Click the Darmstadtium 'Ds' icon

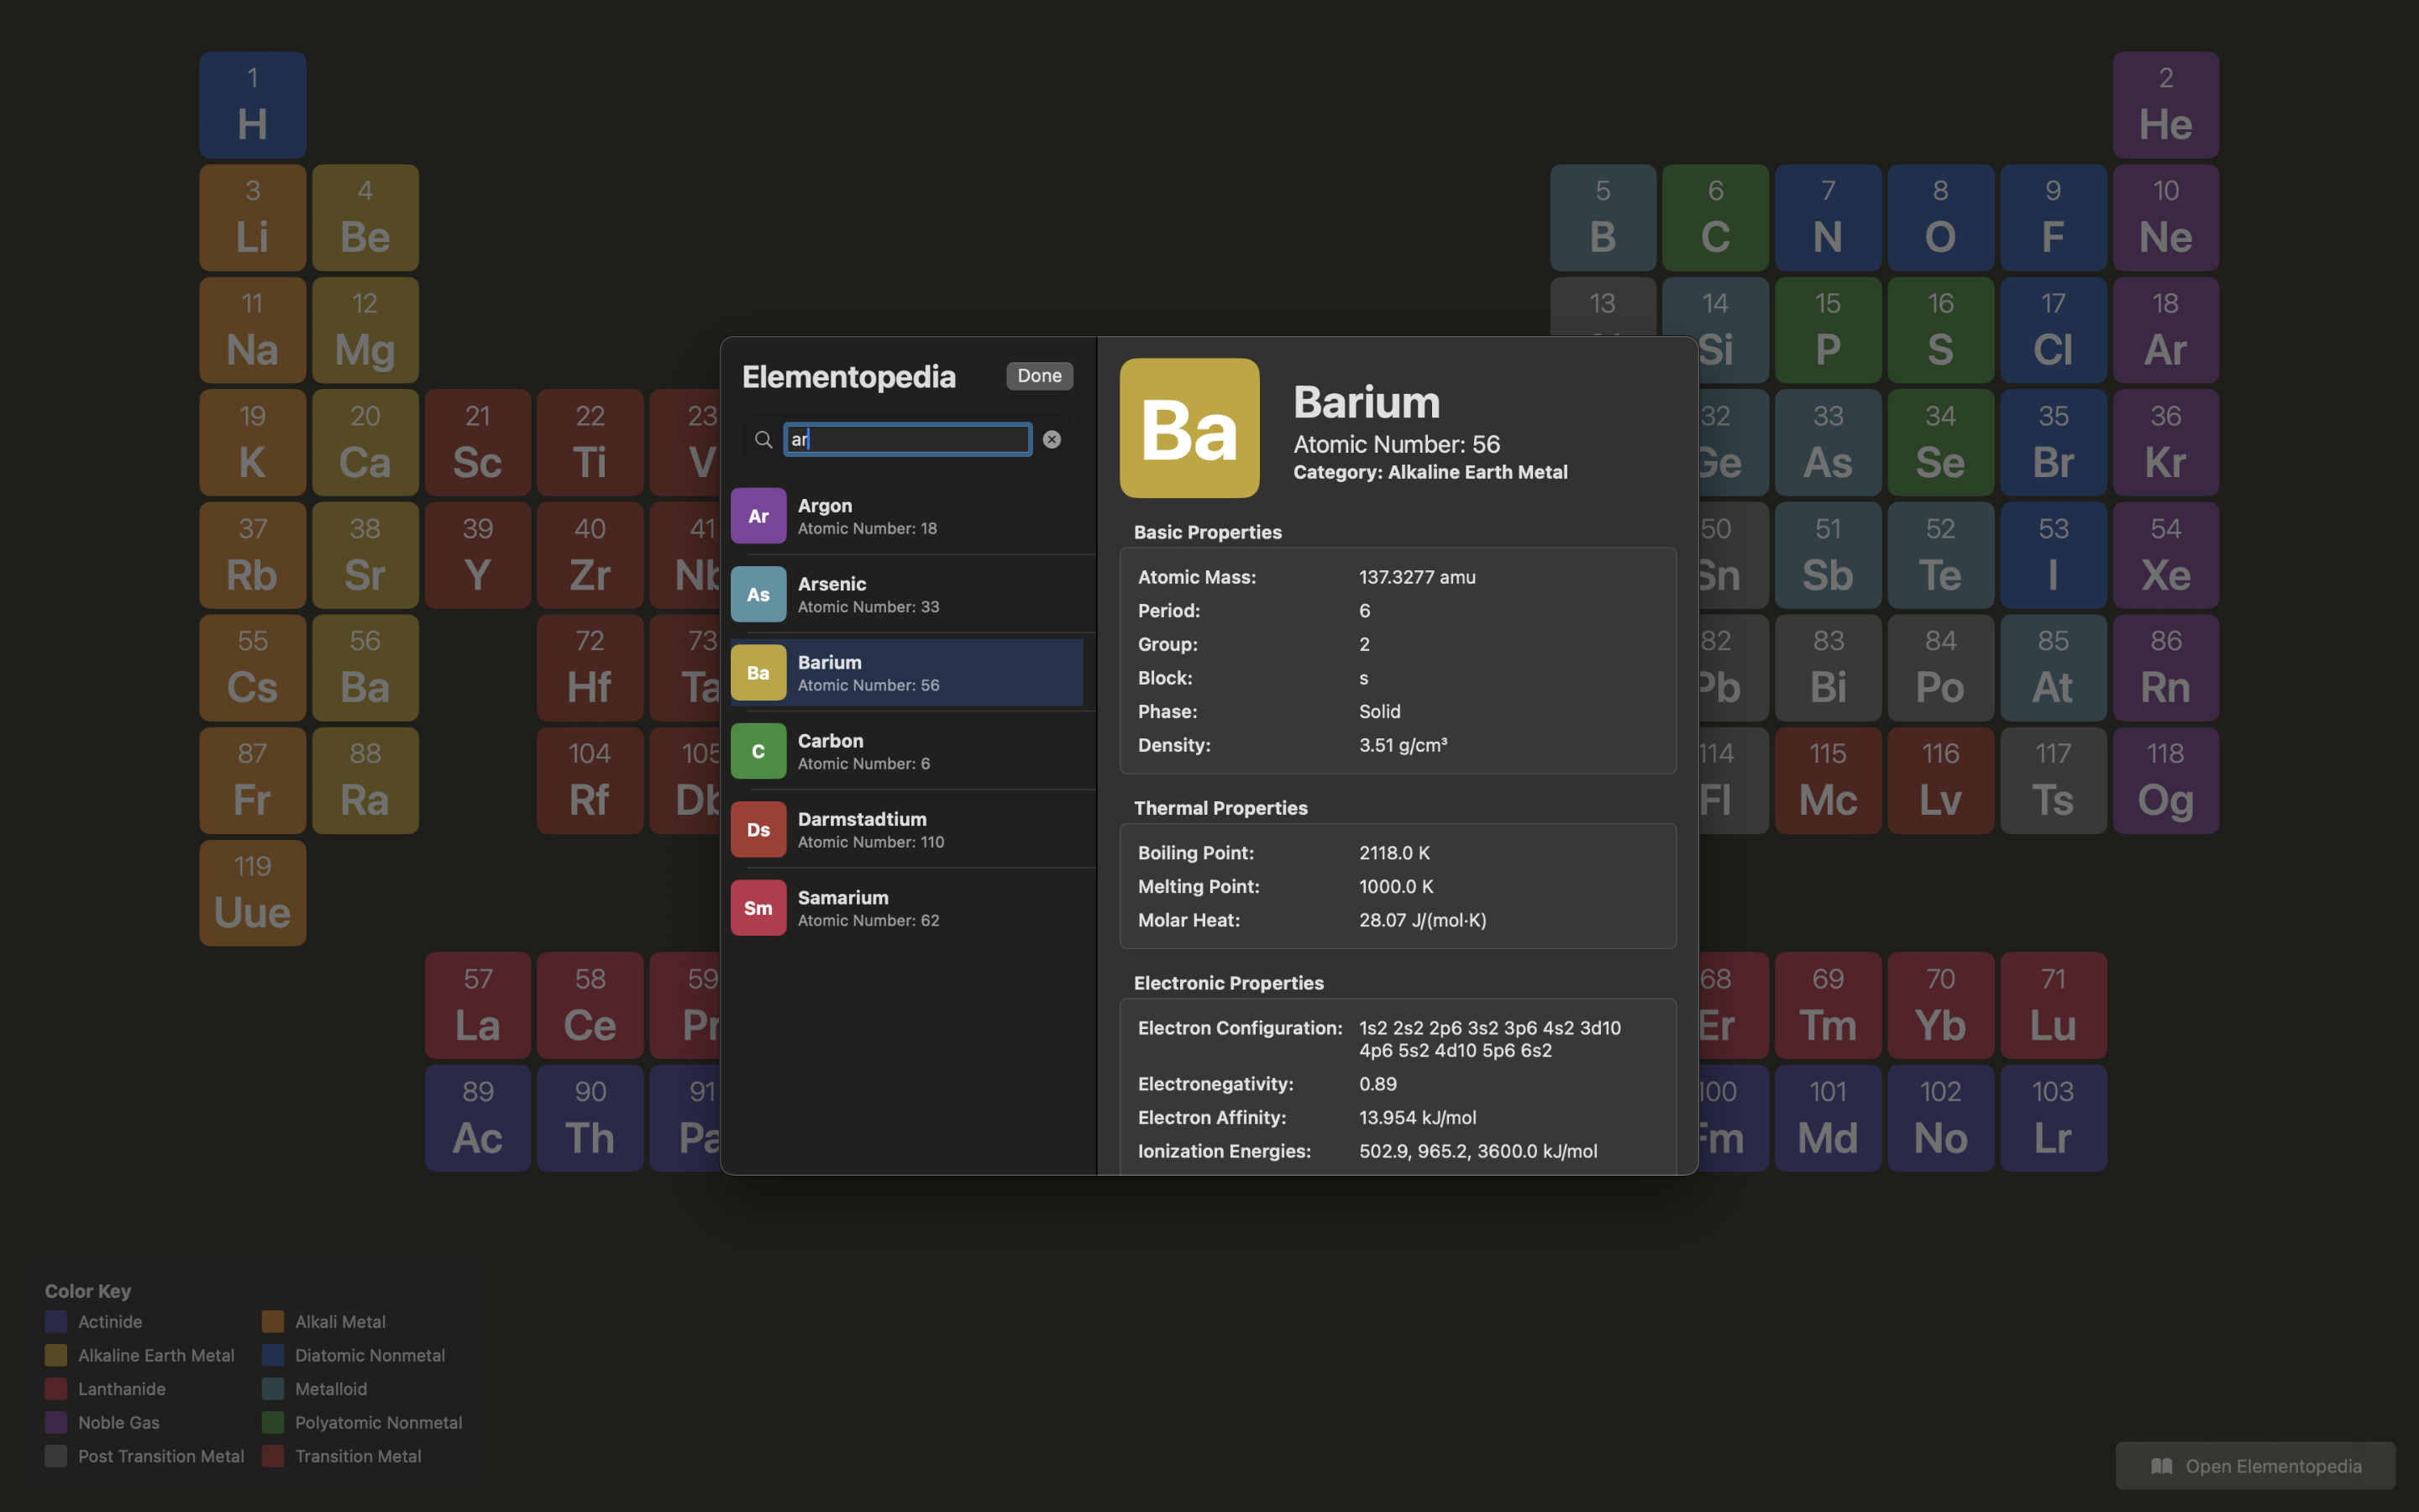[x=758, y=829]
